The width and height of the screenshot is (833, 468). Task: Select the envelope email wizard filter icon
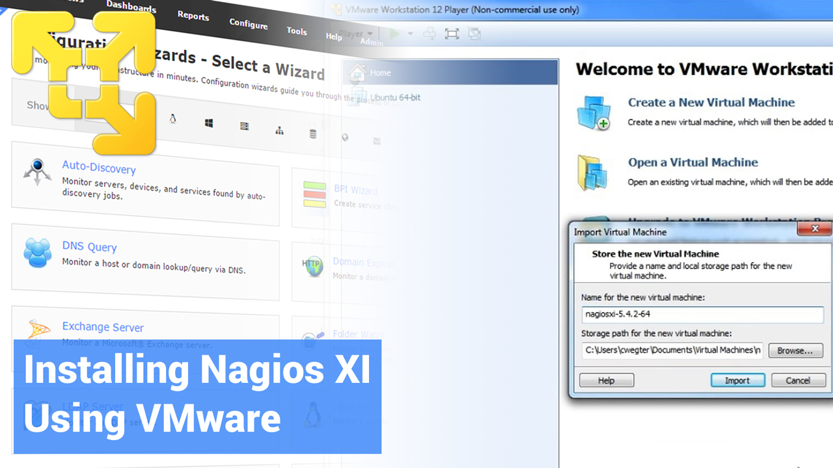(x=377, y=140)
